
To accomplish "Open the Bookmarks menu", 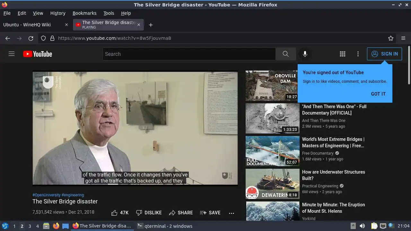I will coord(84,13).
